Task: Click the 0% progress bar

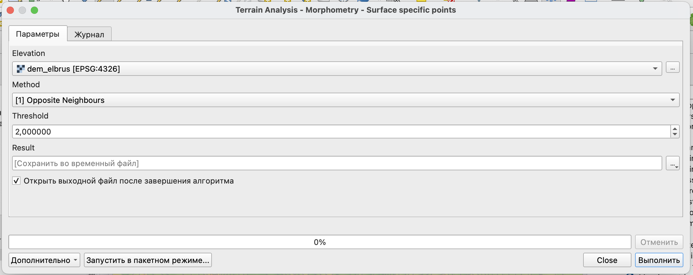Action: (x=320, y=242)
